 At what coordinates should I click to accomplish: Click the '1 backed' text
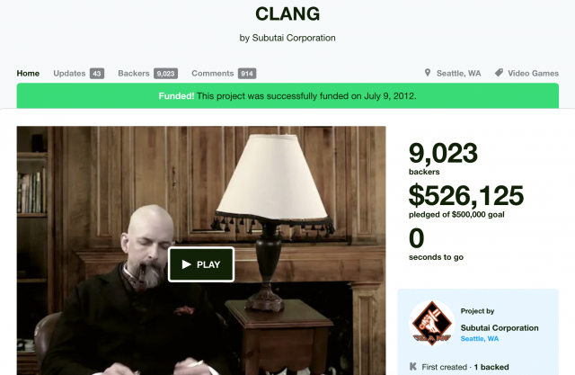tap(491, 367)
